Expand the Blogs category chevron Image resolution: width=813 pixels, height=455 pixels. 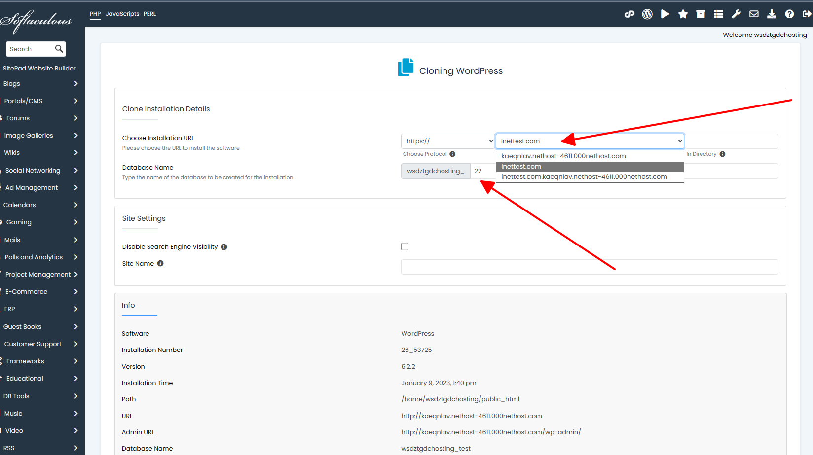click(76, 84)
